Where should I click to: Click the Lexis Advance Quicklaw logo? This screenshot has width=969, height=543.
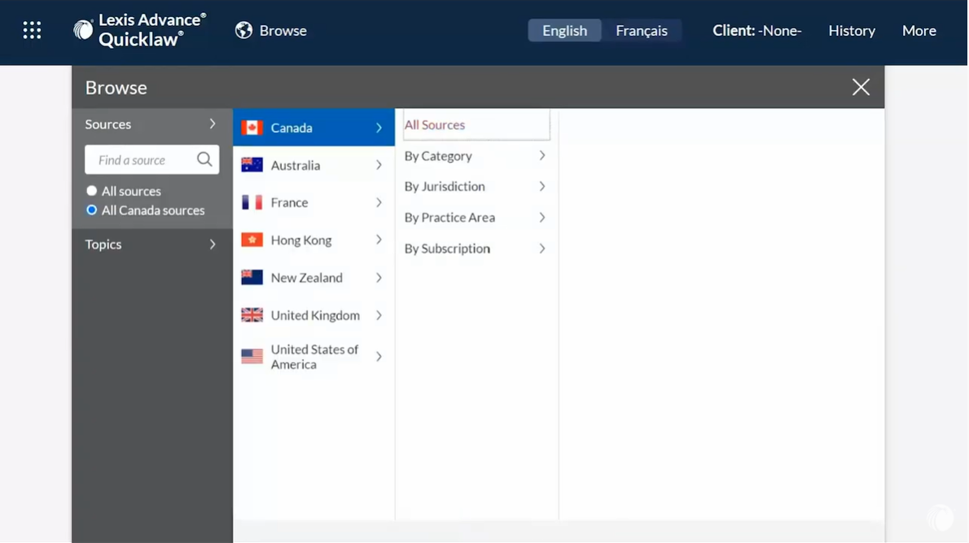(139, 30)
